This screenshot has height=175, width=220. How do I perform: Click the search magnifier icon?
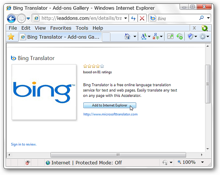pyautogui.click(x=201, y=18)
